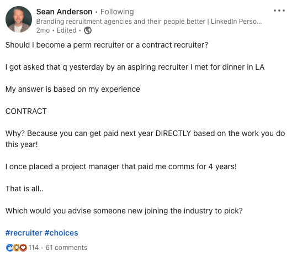View the 114 reactions count list

(x=34, y=248)
